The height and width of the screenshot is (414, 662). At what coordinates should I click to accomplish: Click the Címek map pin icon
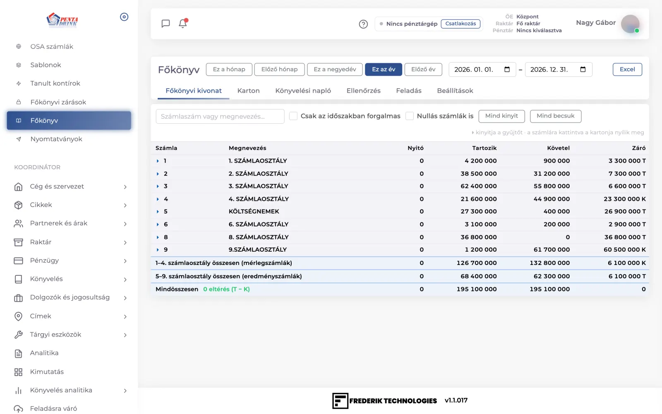[x=19, y=316]
